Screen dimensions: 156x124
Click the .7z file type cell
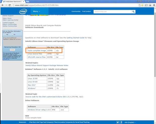tap(60, 88)
